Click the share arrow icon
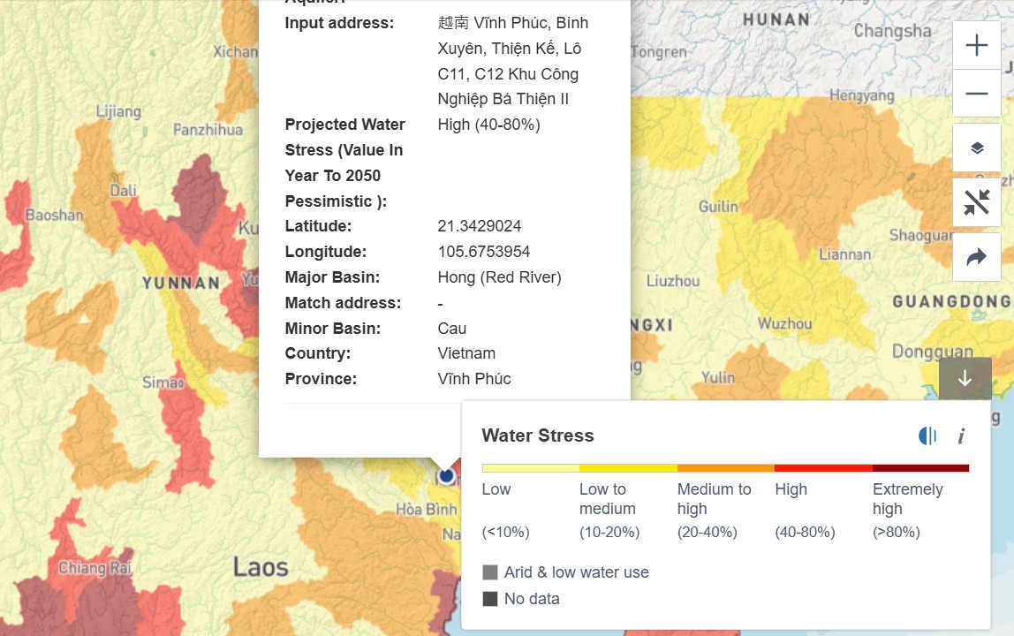Image resolution: width=1014 pixels, height=636 pixels. coord(977,258)
